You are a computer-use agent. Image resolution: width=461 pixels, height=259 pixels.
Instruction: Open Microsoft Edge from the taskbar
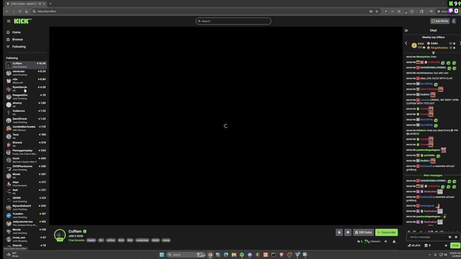226,255
